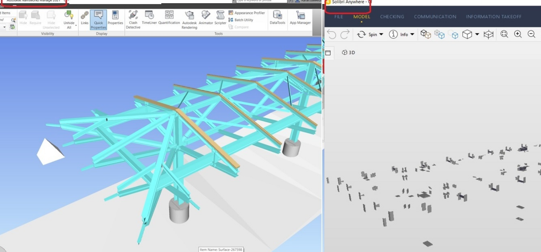Open the Quantification tool
The image size is (541, 252).
(169, 18)
